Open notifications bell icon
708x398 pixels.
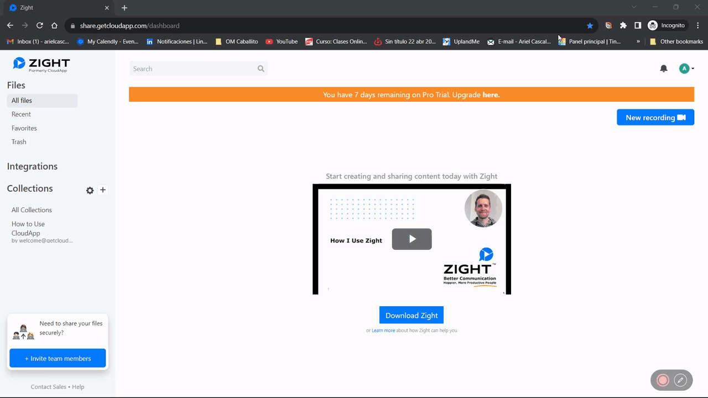click(664, 69)
